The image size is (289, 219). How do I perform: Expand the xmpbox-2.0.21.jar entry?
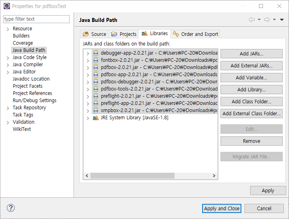88,111
